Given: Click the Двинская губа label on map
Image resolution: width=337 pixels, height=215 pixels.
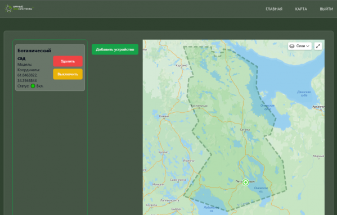Looking at the screenshot, I should [304, 93].
